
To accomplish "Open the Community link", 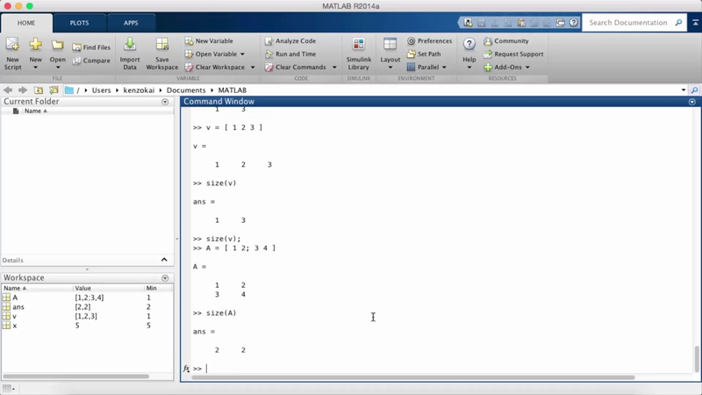I will 506,40.
